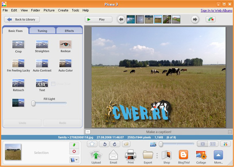Click the colored arrows icon beside the filmstrip
This screenshot has height=167, width=234.
pos(210,19)
